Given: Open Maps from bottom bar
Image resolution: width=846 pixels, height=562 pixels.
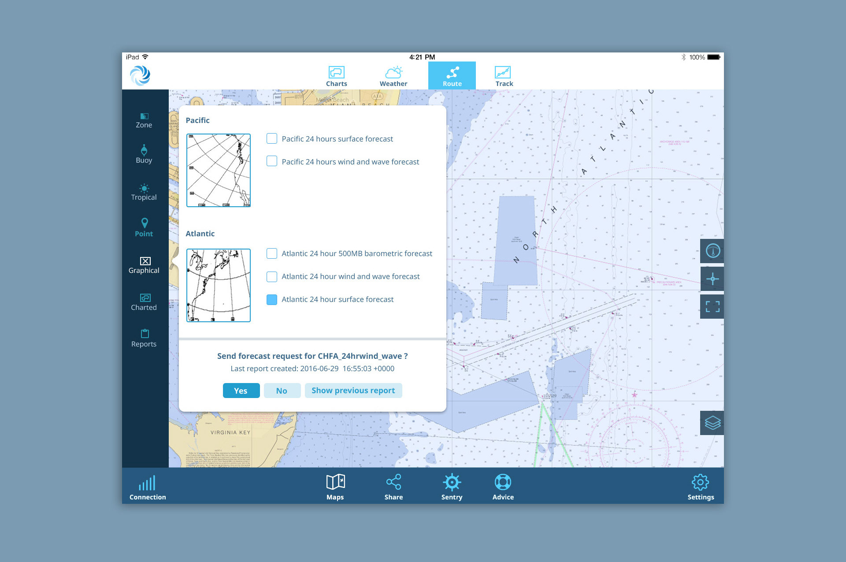Looking at the screenshot, I should [335, 488].
